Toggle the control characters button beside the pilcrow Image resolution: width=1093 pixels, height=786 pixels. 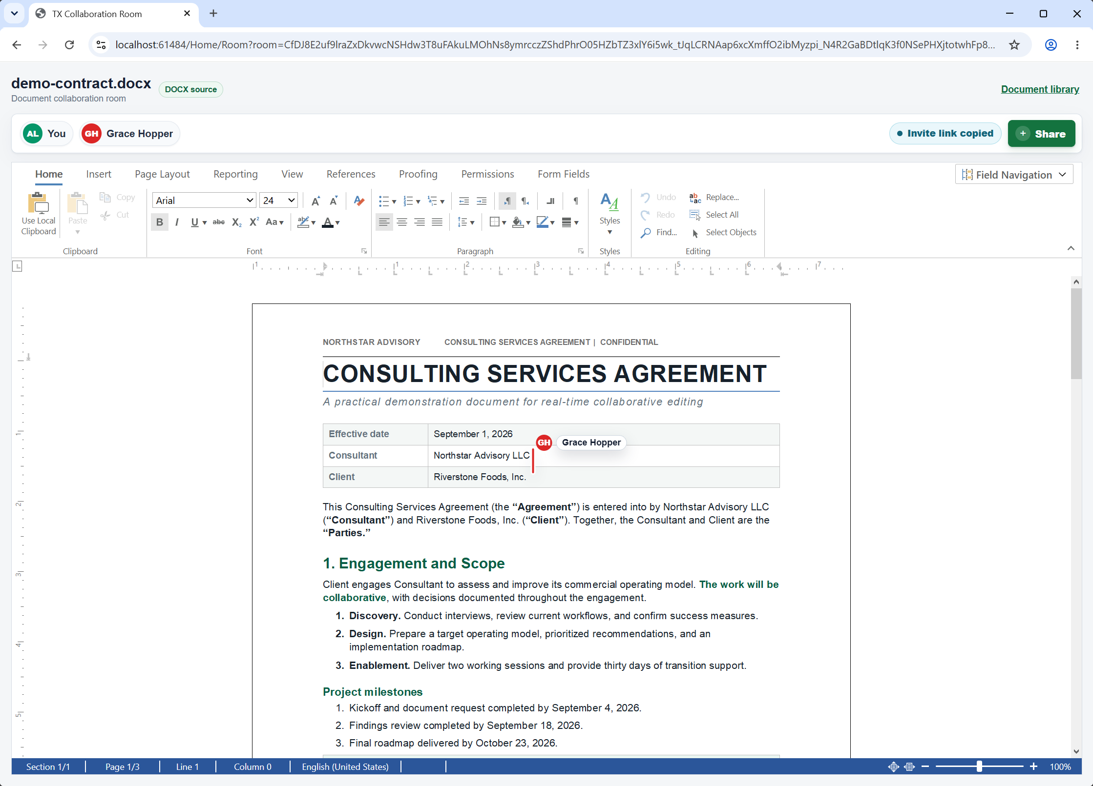(550, 201)
